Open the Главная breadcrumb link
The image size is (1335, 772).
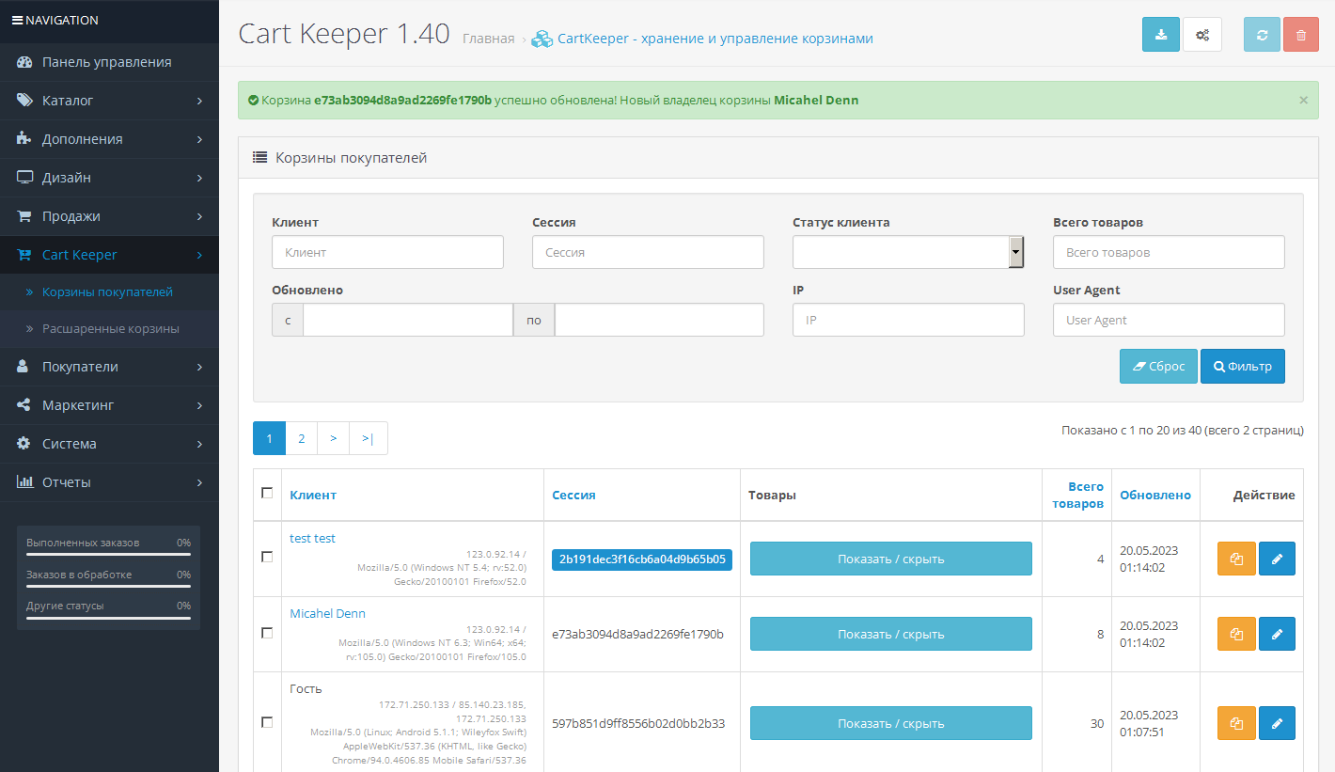click(489, 39)
